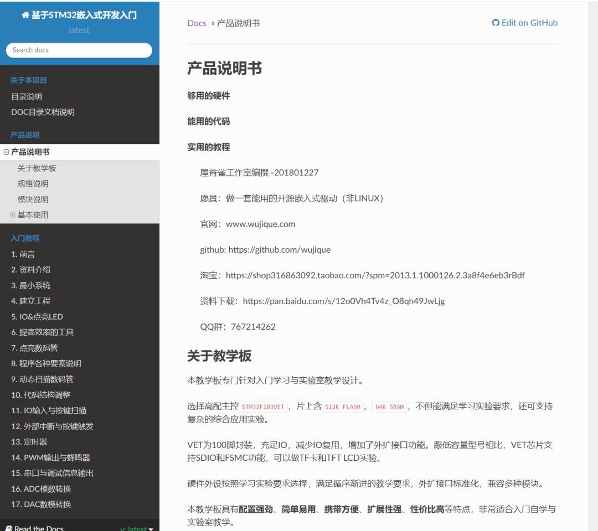This screenshot has height=531, width=598.
Task: Click the QQ群 767214262 line
Action: coord(238,326)
